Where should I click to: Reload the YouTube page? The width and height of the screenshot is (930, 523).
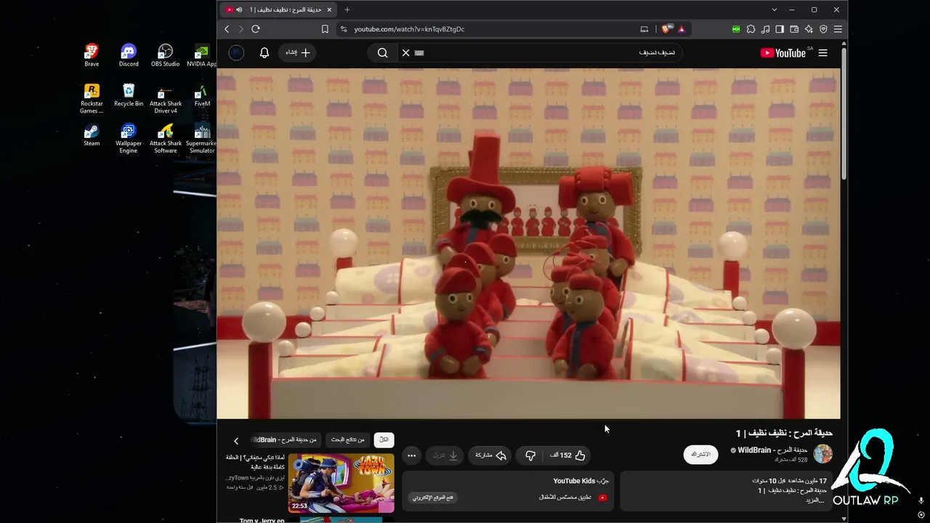point(256,29)
